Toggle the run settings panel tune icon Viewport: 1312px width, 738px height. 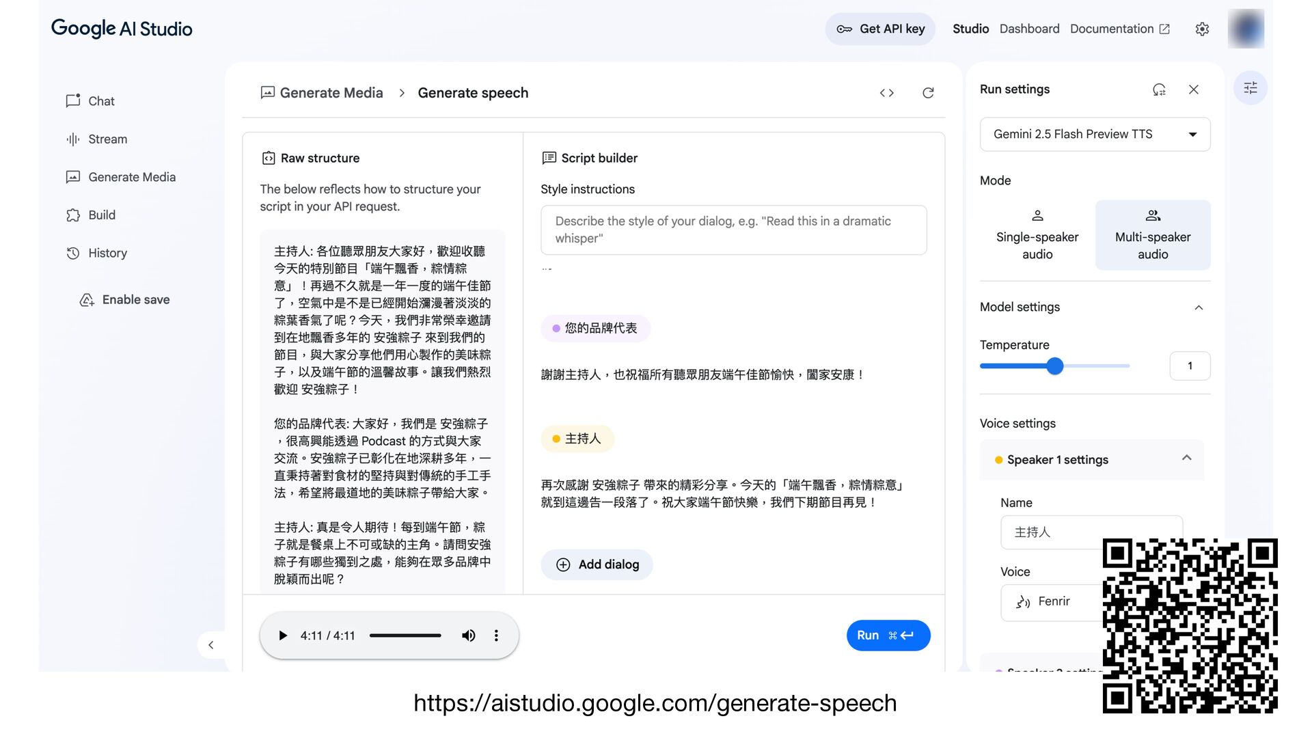pos(1250,88)
